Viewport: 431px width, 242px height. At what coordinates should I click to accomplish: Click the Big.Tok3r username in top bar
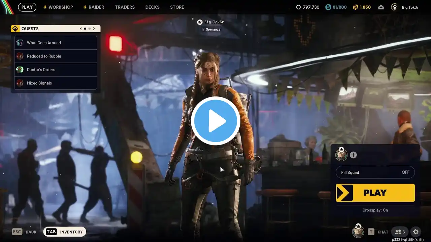410,7
